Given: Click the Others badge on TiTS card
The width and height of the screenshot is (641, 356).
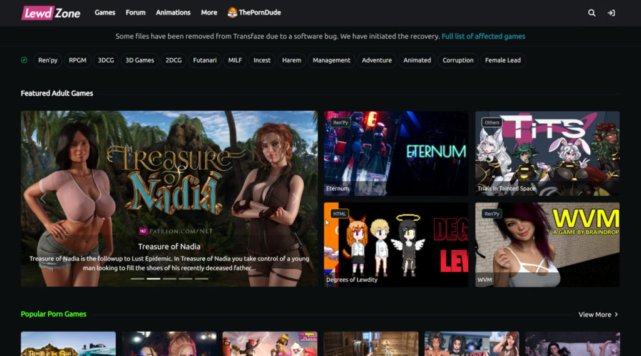Looking at the screenshot, I should click(492, 123).
